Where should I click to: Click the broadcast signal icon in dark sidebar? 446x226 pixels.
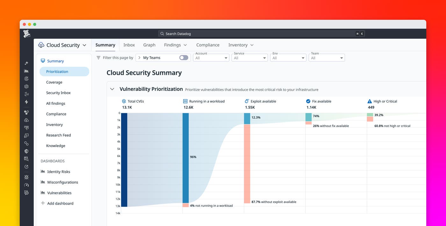pos(26,94)
